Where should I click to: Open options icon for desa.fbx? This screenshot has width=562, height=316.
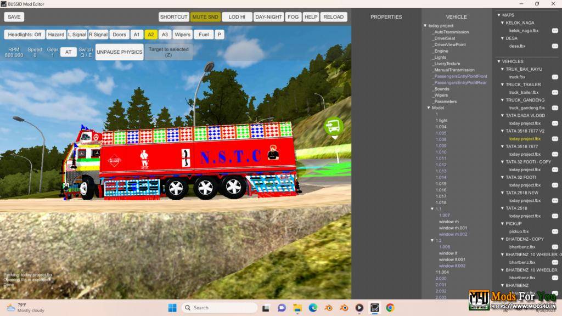pyautogui.click(x=555, y=46)
